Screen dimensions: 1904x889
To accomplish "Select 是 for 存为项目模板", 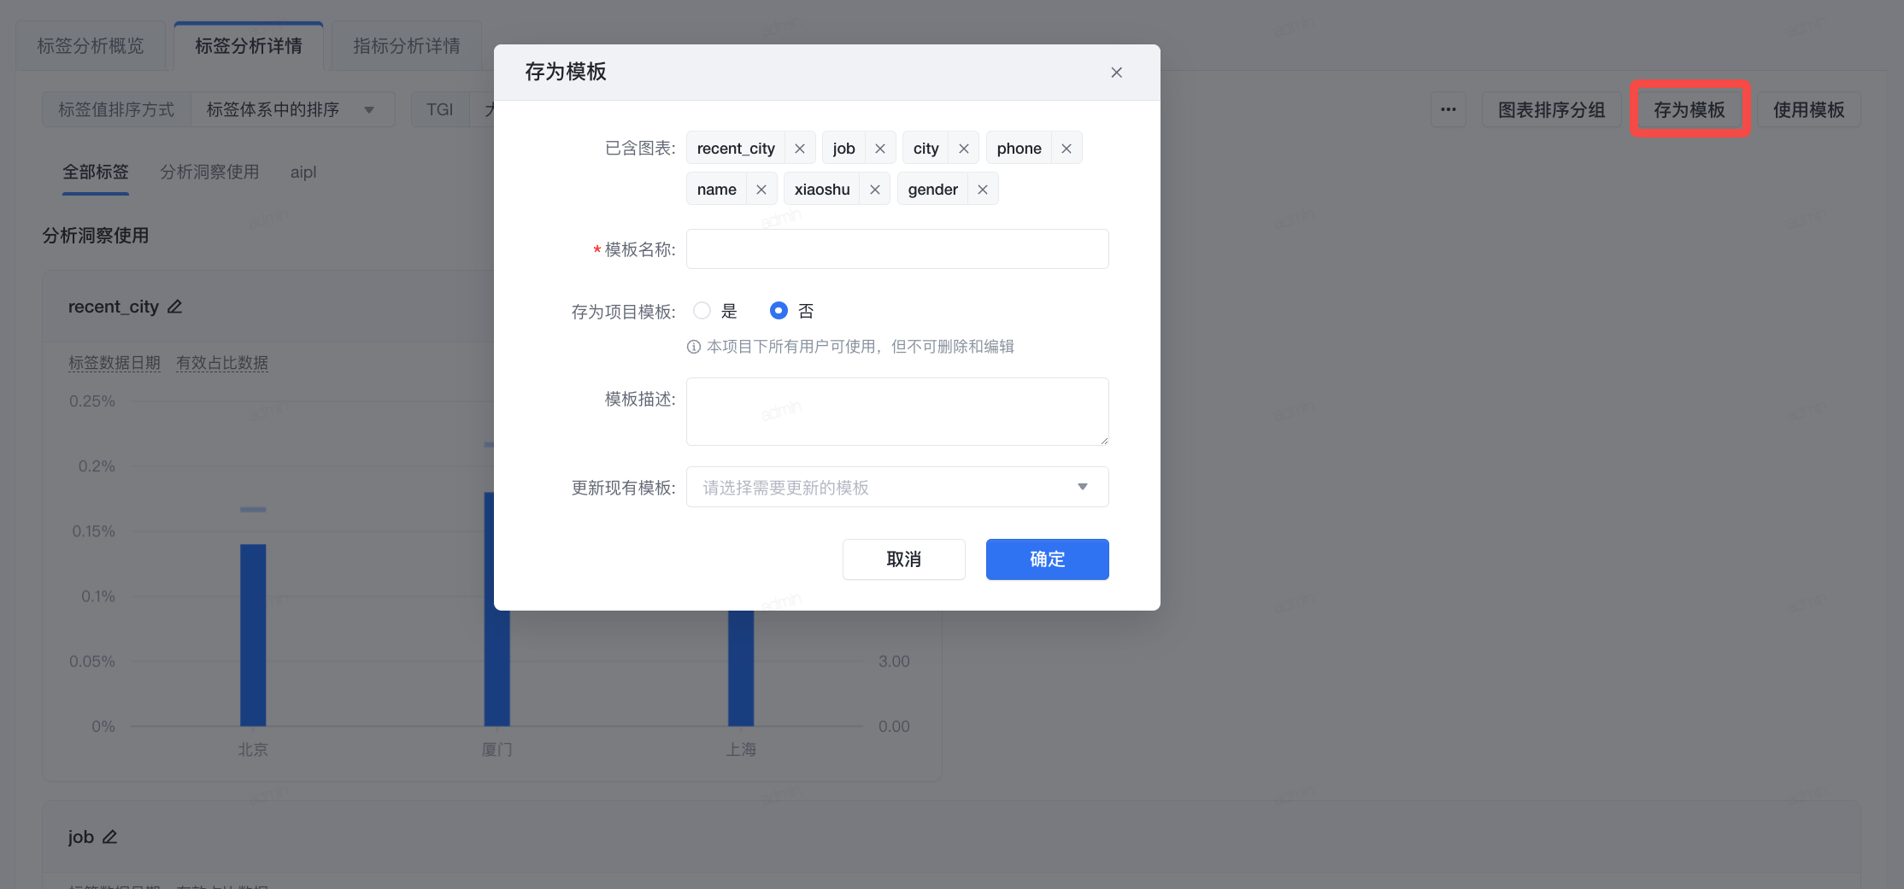I will [x=702, y=311].
